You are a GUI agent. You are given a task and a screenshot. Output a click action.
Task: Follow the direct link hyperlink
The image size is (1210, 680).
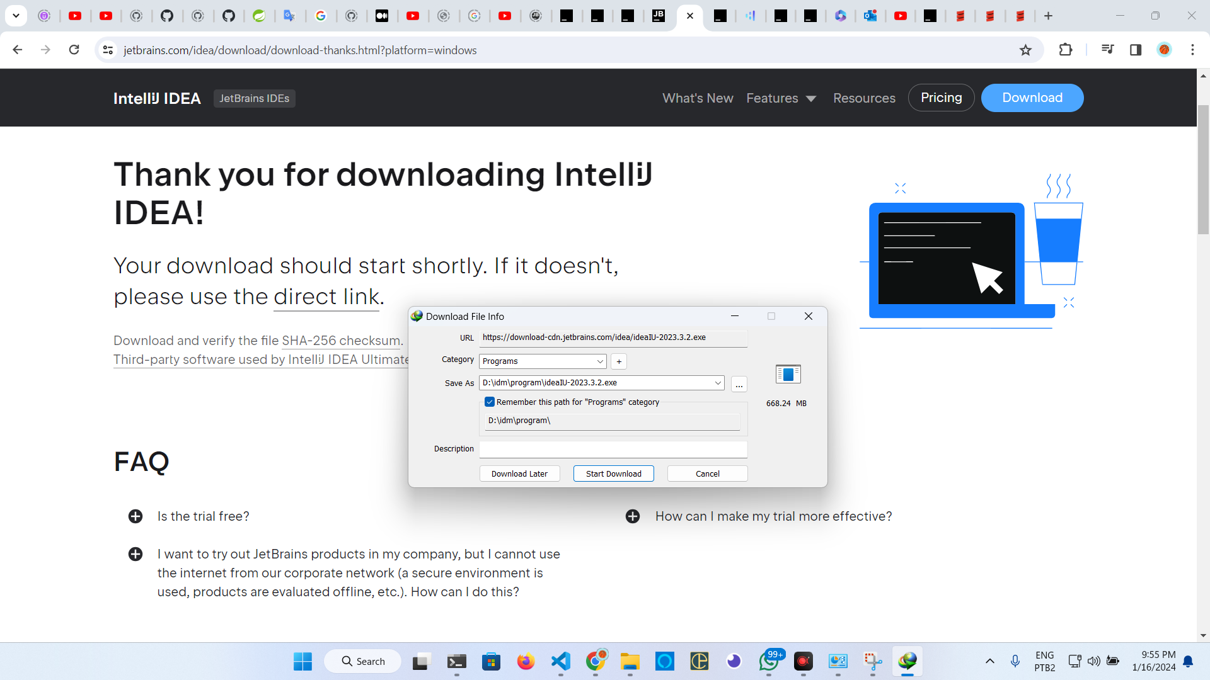point(326,297)
